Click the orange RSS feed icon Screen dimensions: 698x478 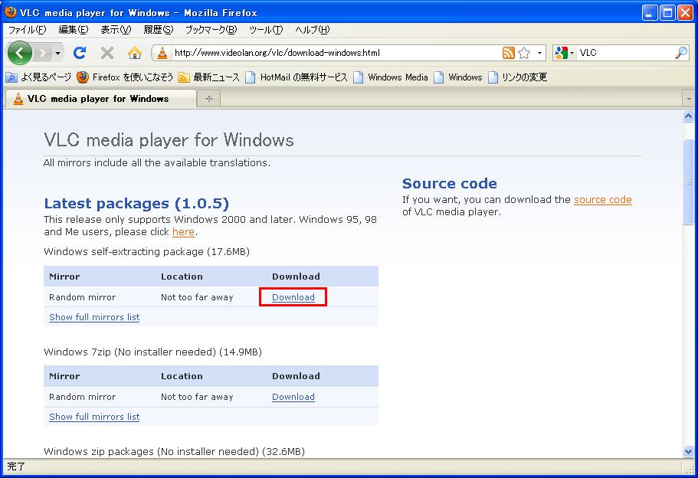point(508,53)
